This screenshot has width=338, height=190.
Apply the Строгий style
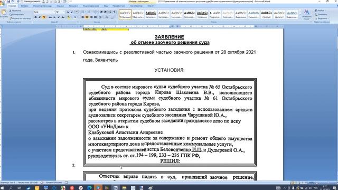click(266, 14)
